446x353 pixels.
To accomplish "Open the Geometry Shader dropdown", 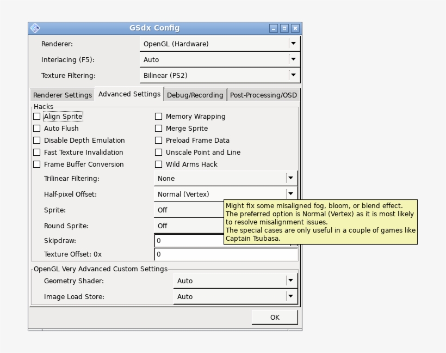I will pyautogui.click(x=290, y=281).
